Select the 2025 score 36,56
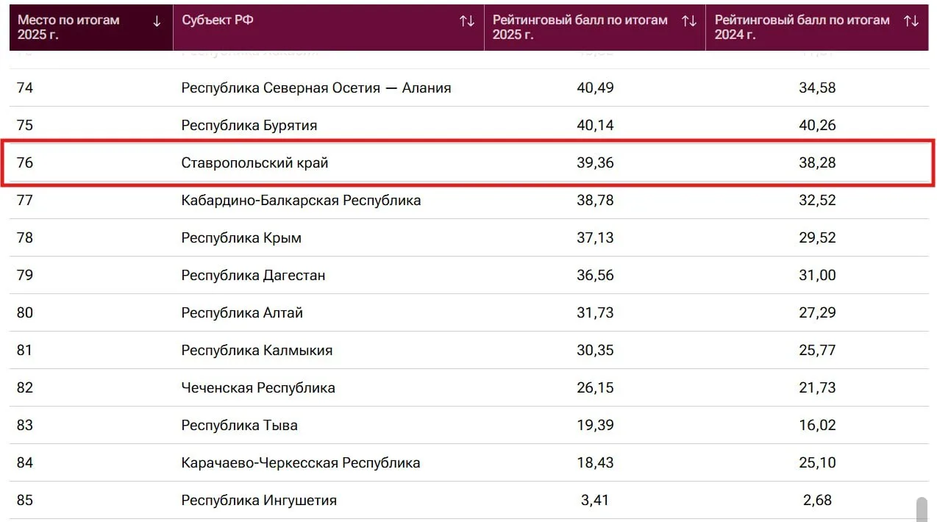Screen dimensions: 937x522 click(x=595, y=275)
